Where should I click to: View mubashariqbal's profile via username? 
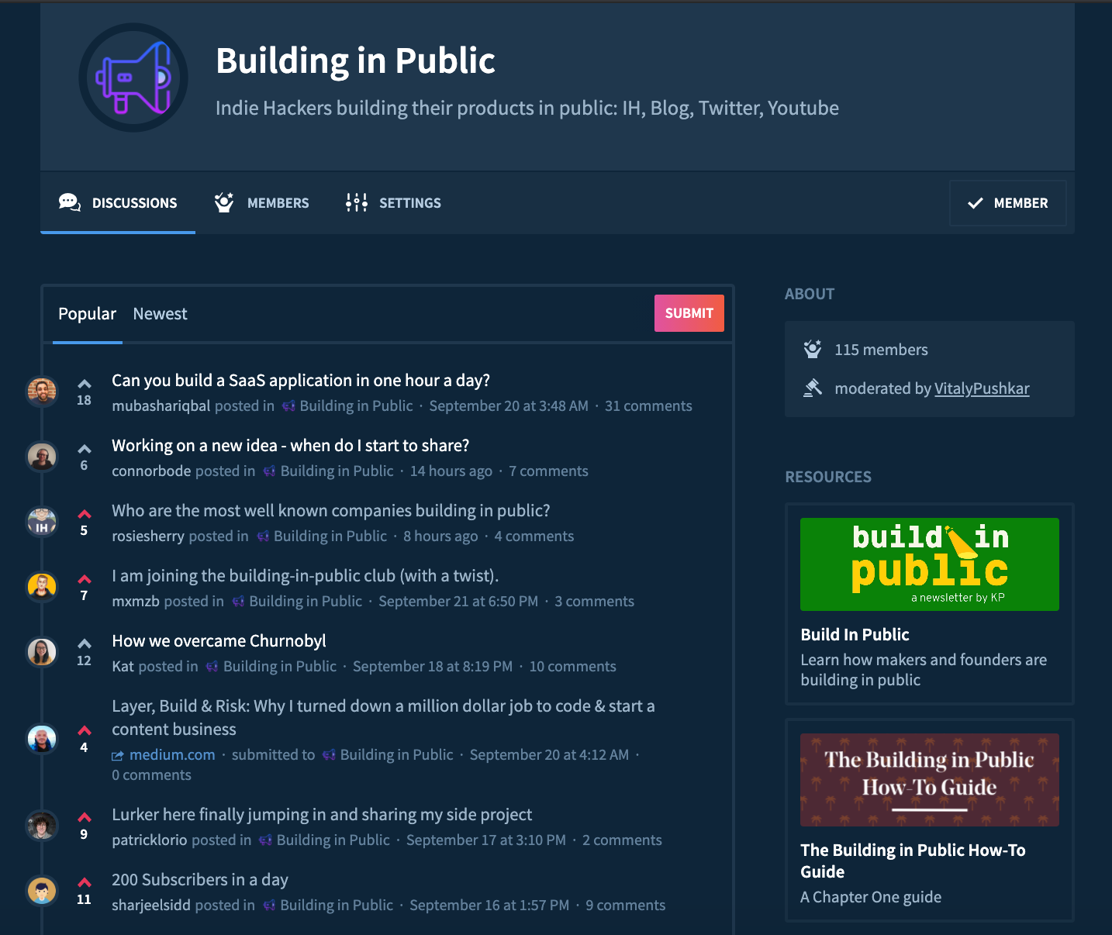[161, 406]
